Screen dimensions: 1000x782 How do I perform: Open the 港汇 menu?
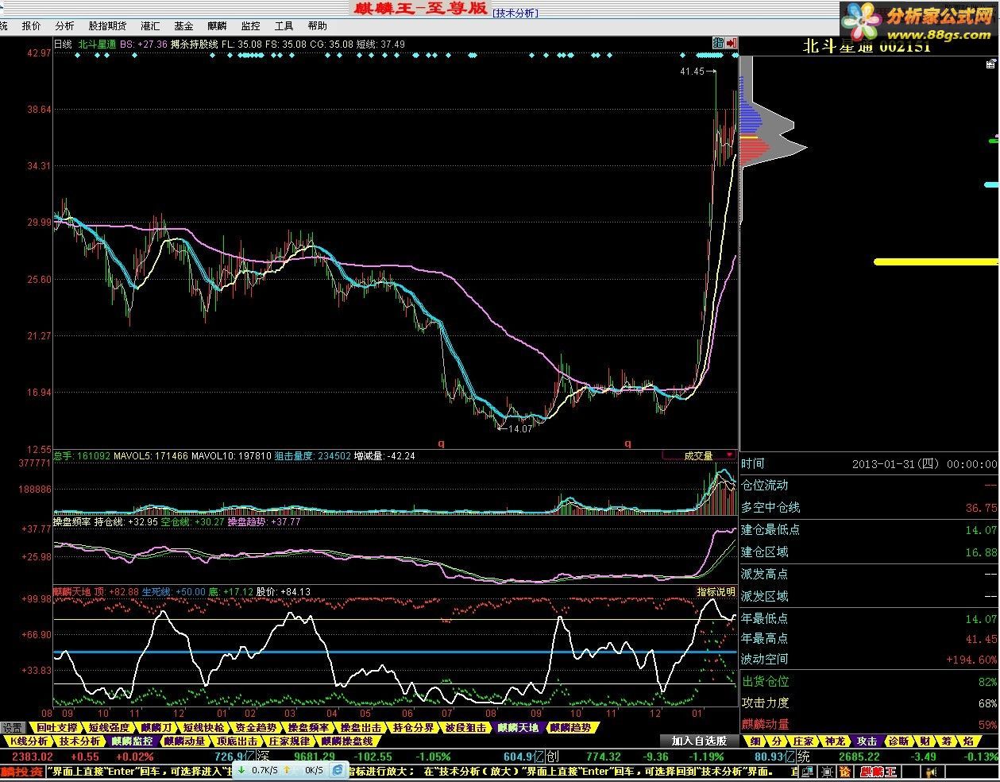click(149, 26)
